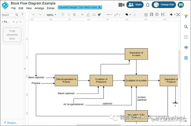Click the format painter style icon
This screenshot has width=191, height=126.
click(x=99, y=15)
